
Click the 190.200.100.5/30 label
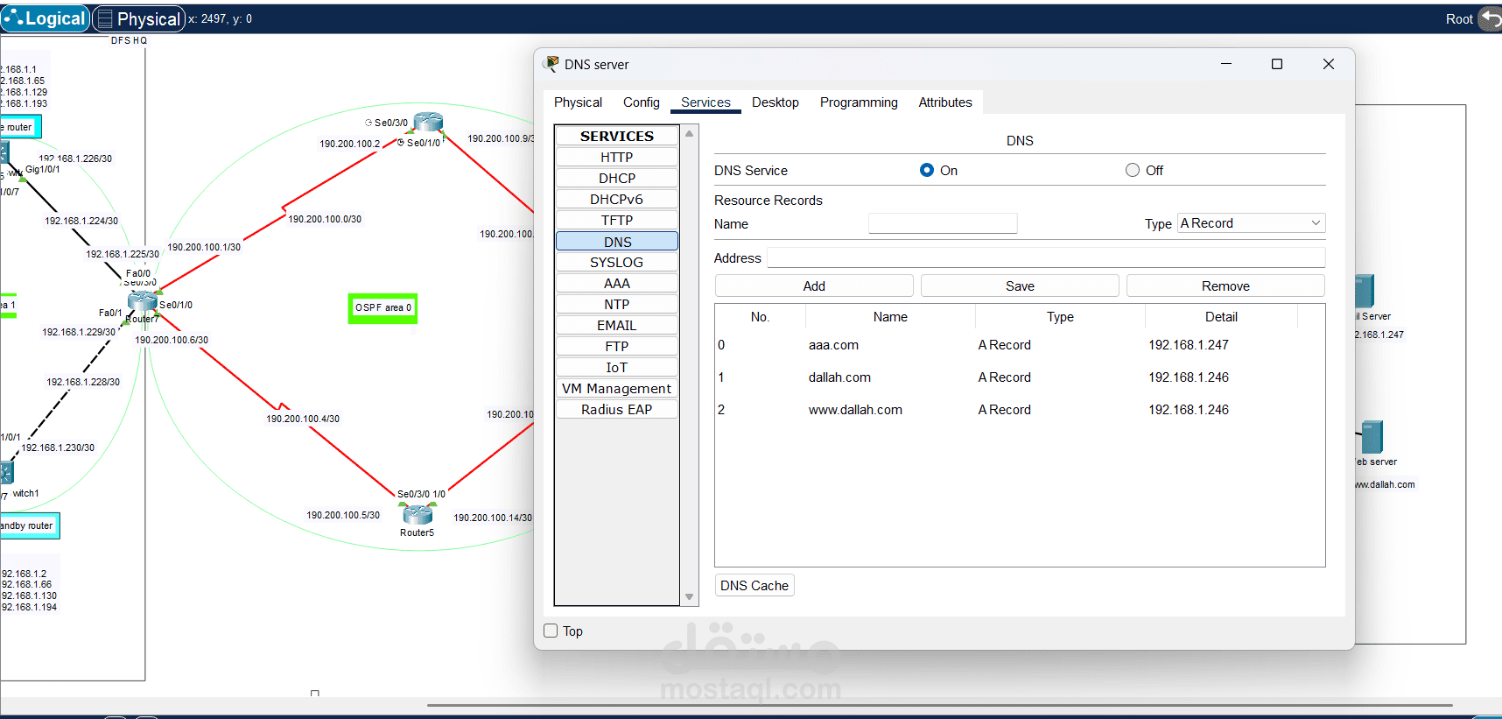[x=343, y=515]
